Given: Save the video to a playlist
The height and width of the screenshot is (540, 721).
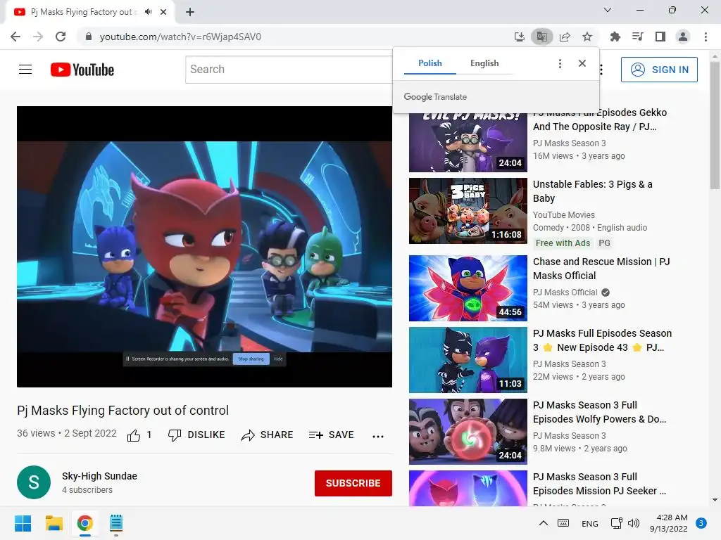Looking at the screenshot, I should [x=331, y=435].
